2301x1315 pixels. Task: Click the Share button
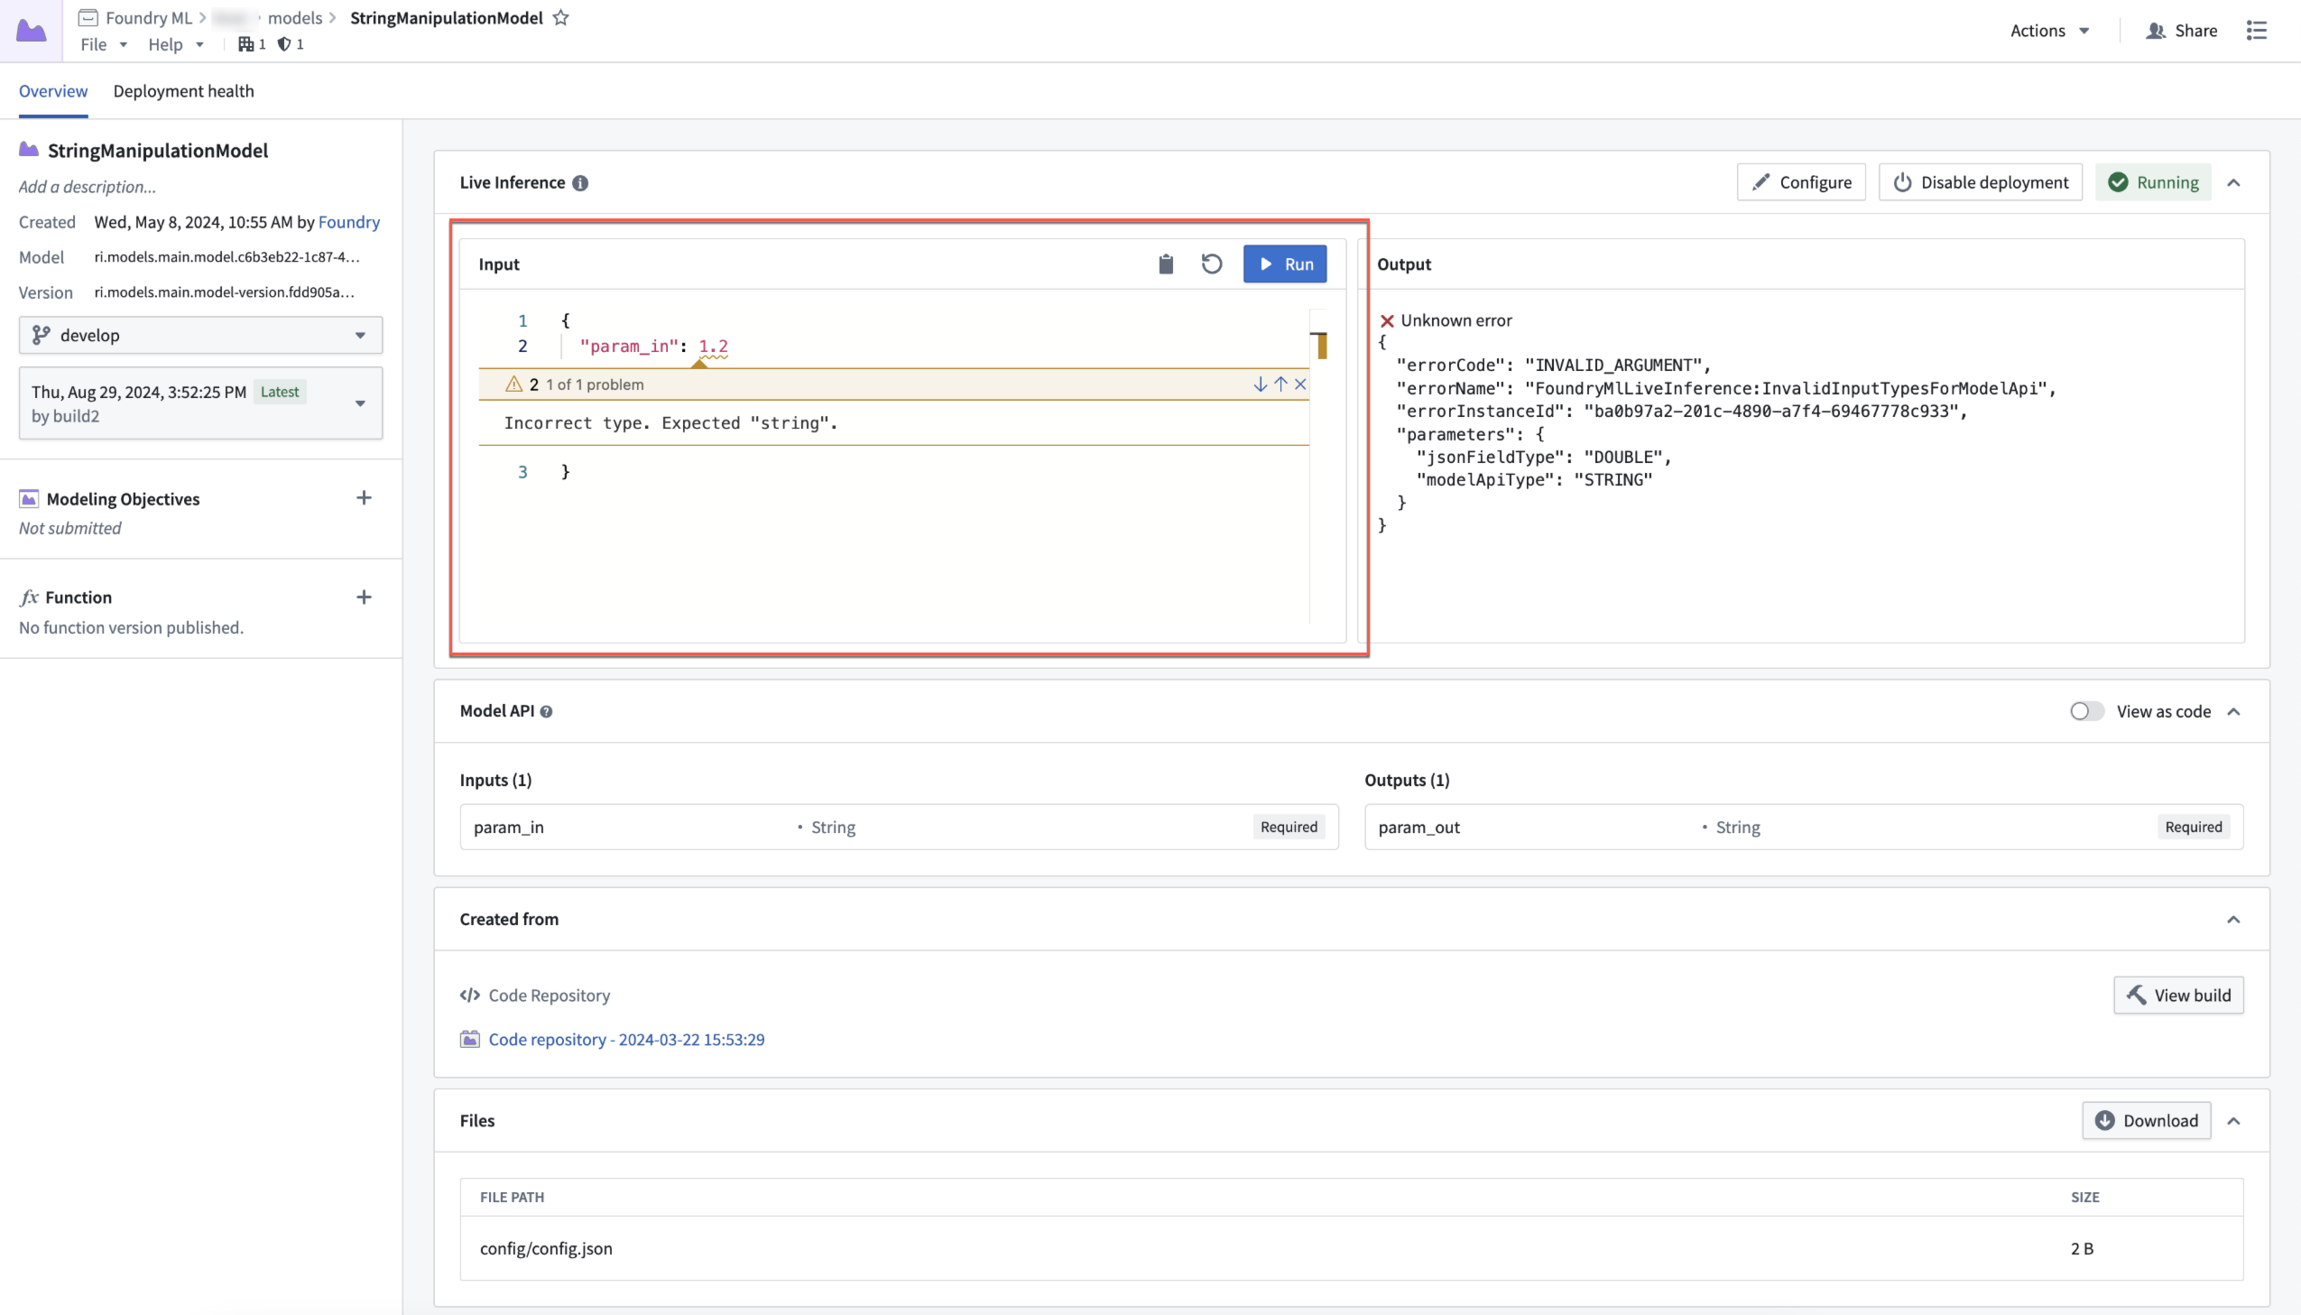coord(2182,31)
